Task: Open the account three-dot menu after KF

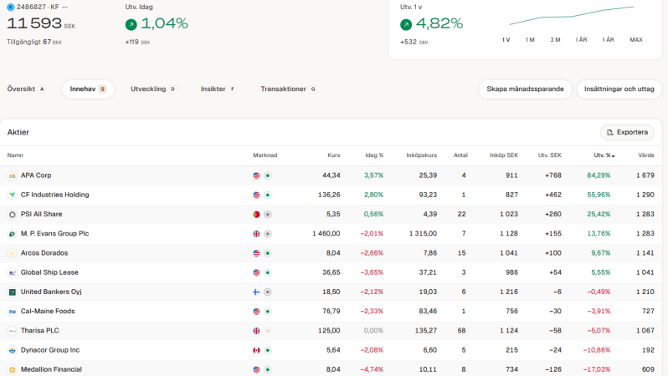Action: pos(65,7)
